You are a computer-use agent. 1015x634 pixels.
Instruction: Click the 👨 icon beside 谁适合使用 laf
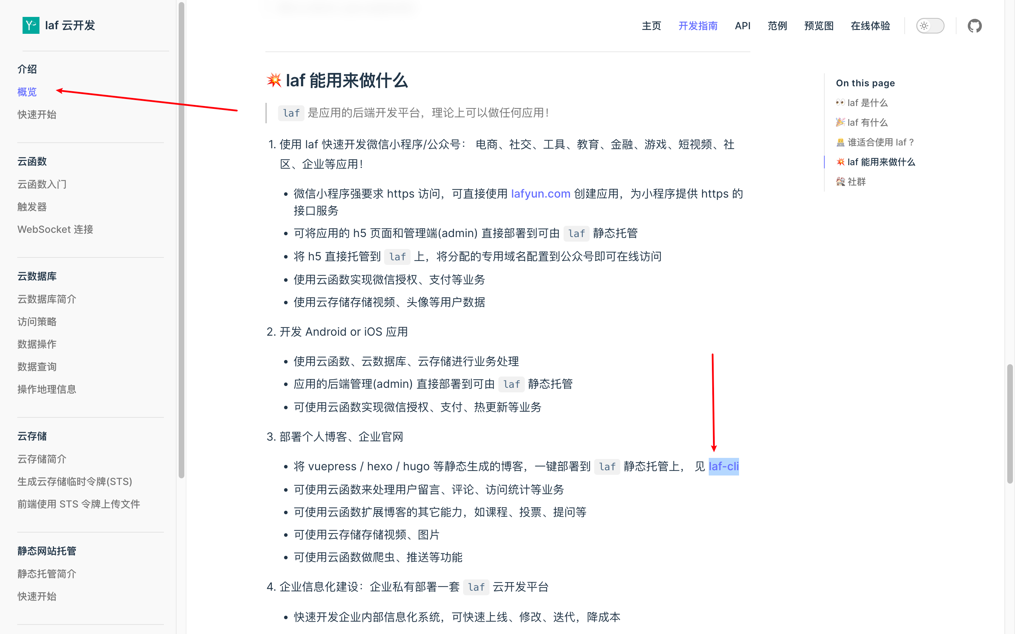point(840,142)
